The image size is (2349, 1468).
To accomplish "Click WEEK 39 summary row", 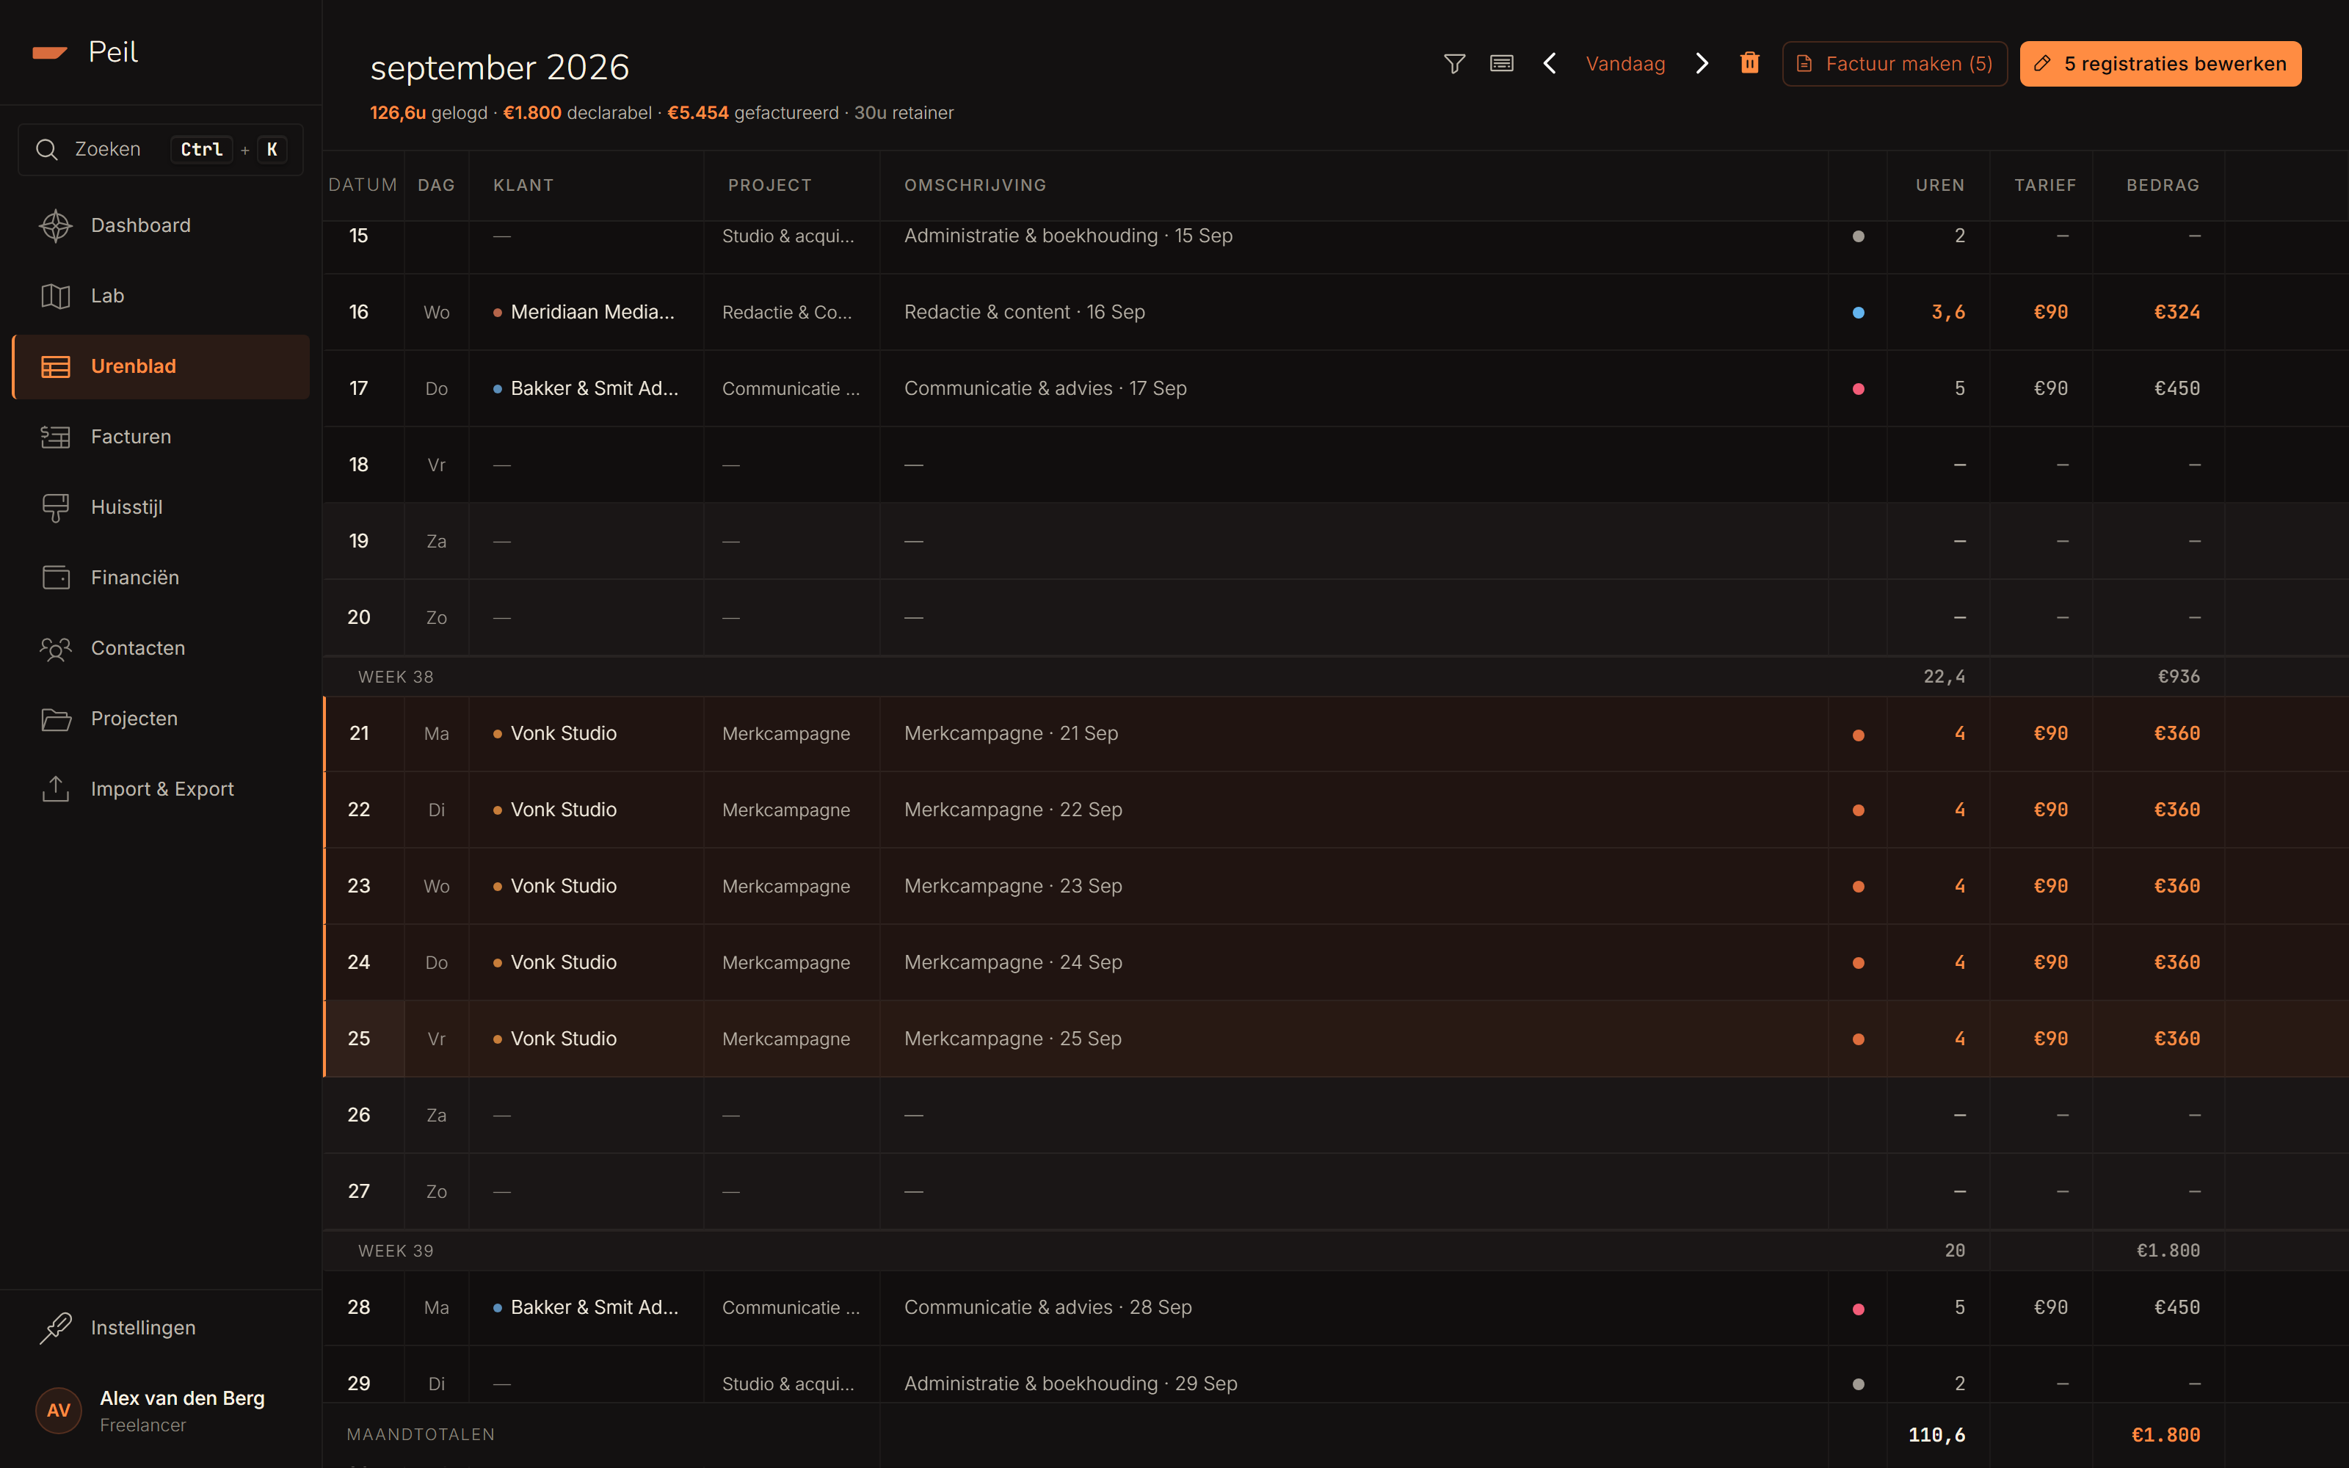I will coord(1335,1251).
